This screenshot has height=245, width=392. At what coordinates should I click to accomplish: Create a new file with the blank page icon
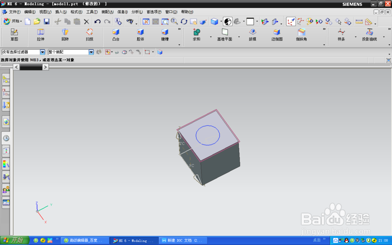28,22
